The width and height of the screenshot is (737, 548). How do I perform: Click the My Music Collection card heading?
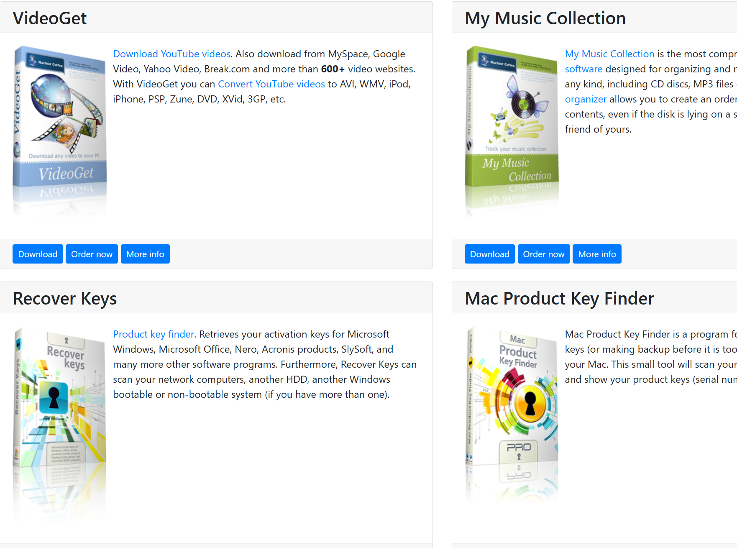[545, 18]
